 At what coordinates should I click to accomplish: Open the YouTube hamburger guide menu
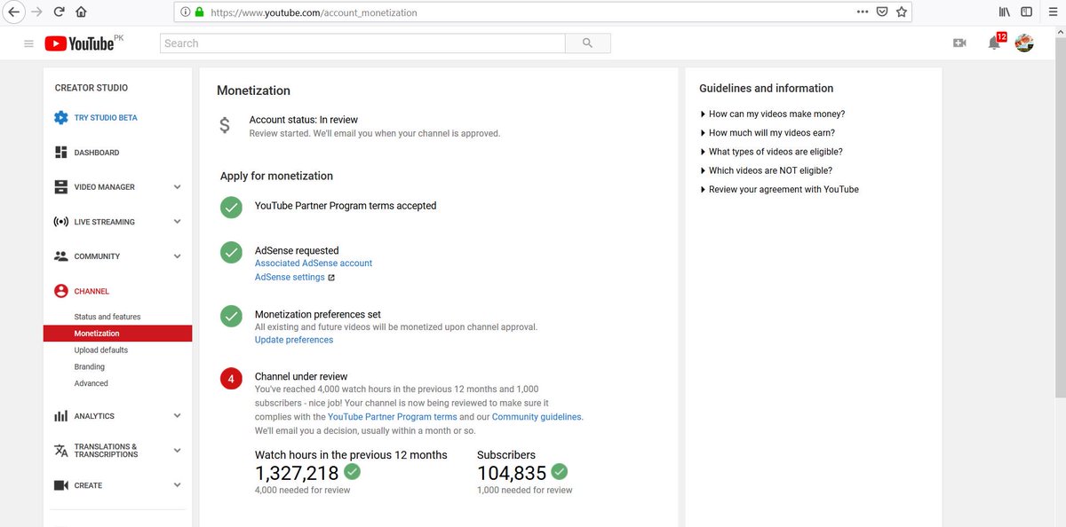[x=28, y=43]
